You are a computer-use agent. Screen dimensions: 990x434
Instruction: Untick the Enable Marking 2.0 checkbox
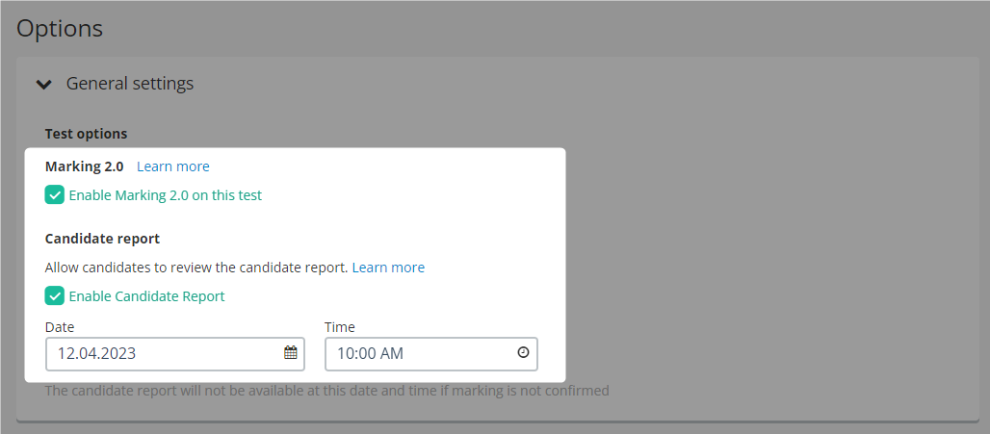pyautogui.click(x=55, y=195)
